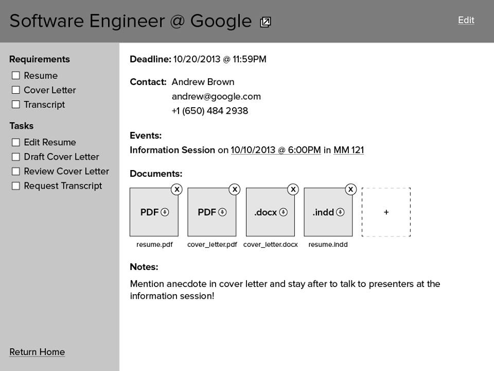This screenshot has height=371, width=494.
Task: Download resume.indd via arrow icon
Action: pos(340,212)
